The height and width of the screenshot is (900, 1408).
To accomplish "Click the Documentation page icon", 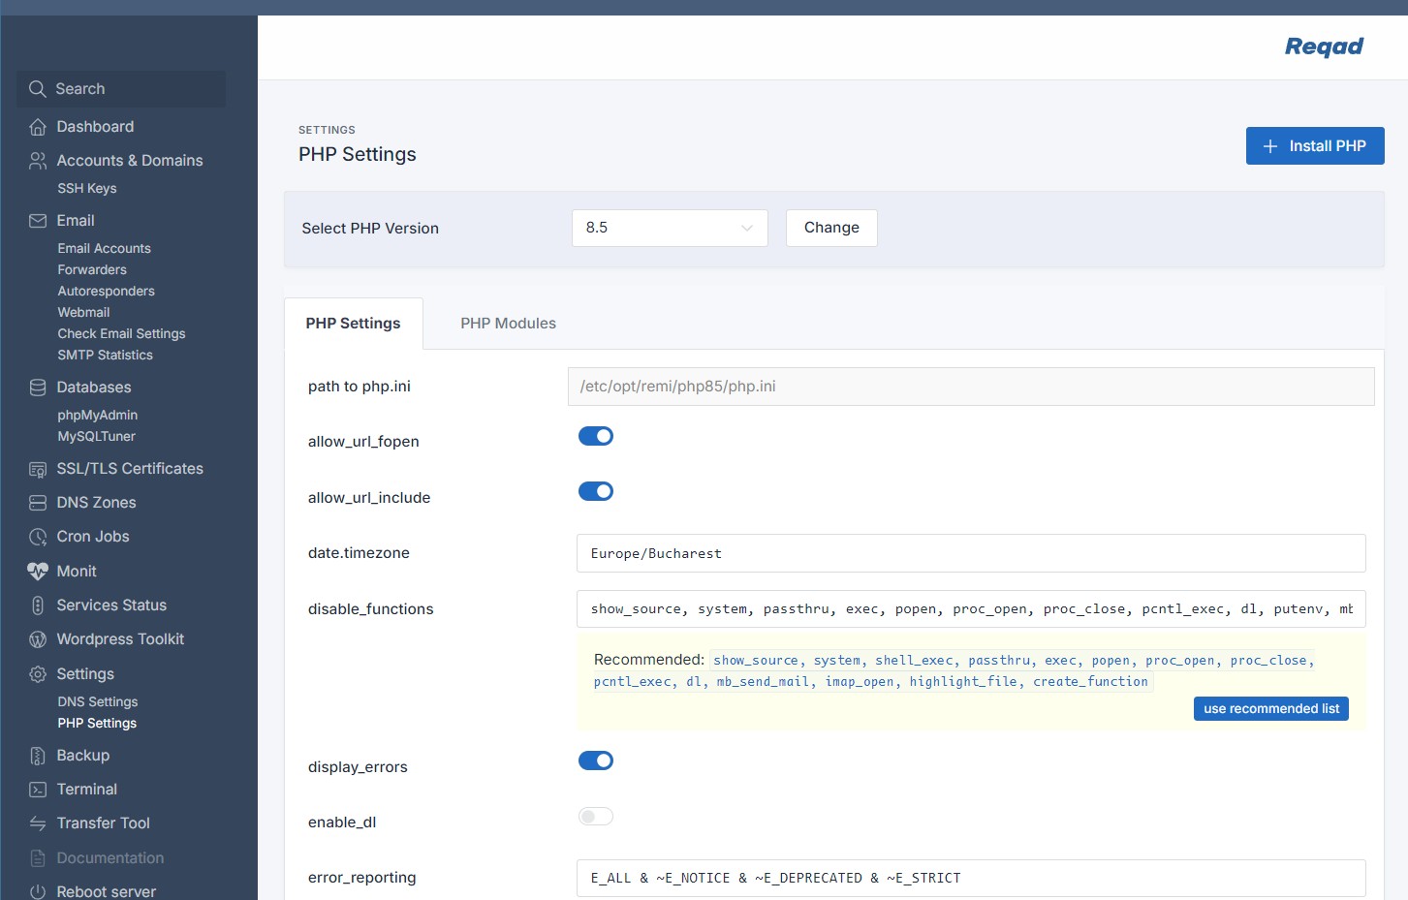I will pyautogui.click(x=38, y=858).
